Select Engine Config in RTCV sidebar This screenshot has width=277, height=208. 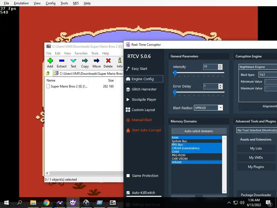(x=144, y=79)
